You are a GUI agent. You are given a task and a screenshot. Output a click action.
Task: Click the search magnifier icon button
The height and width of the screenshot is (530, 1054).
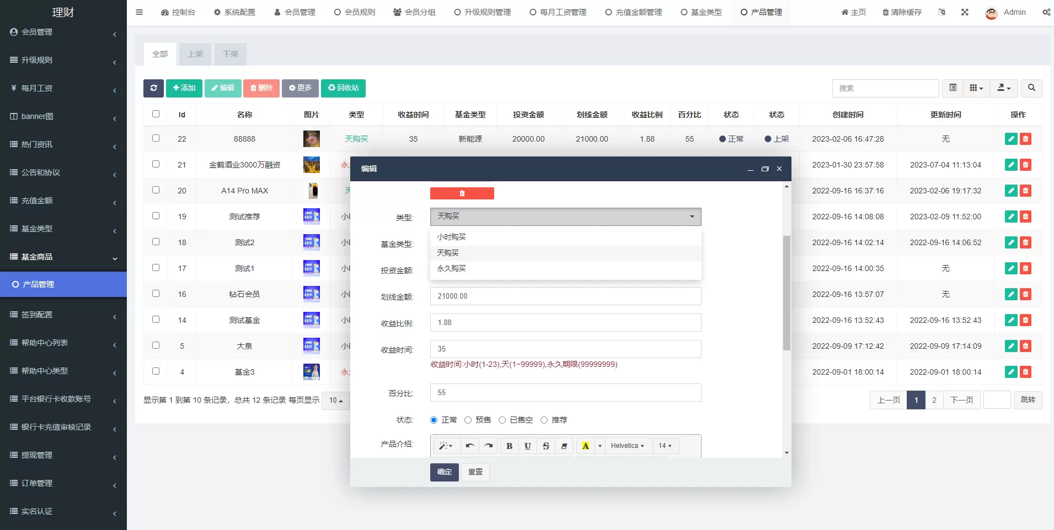point(1031,88)
